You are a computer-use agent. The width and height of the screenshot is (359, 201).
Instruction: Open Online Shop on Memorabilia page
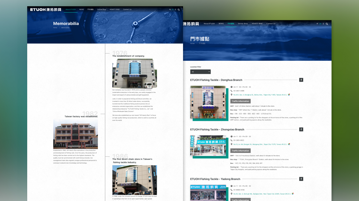point(102,10)
